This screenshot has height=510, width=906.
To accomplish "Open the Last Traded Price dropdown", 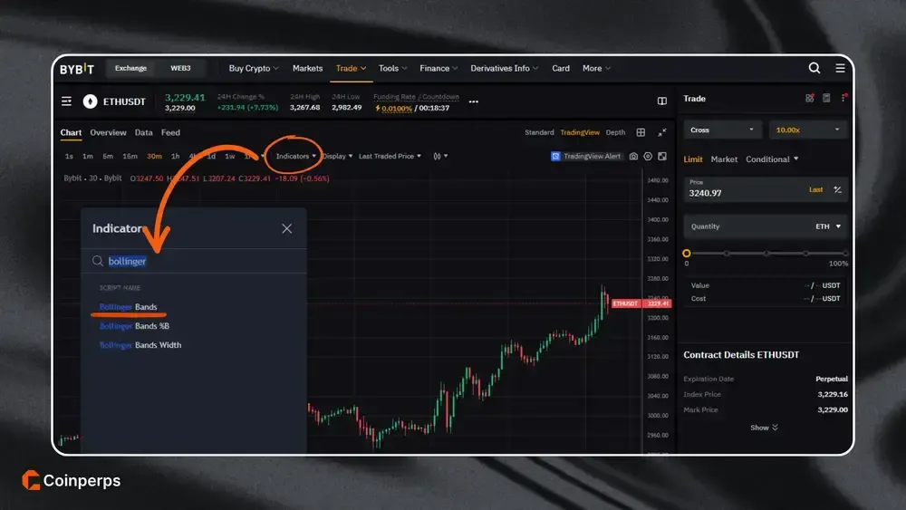I will pos(390,156).
